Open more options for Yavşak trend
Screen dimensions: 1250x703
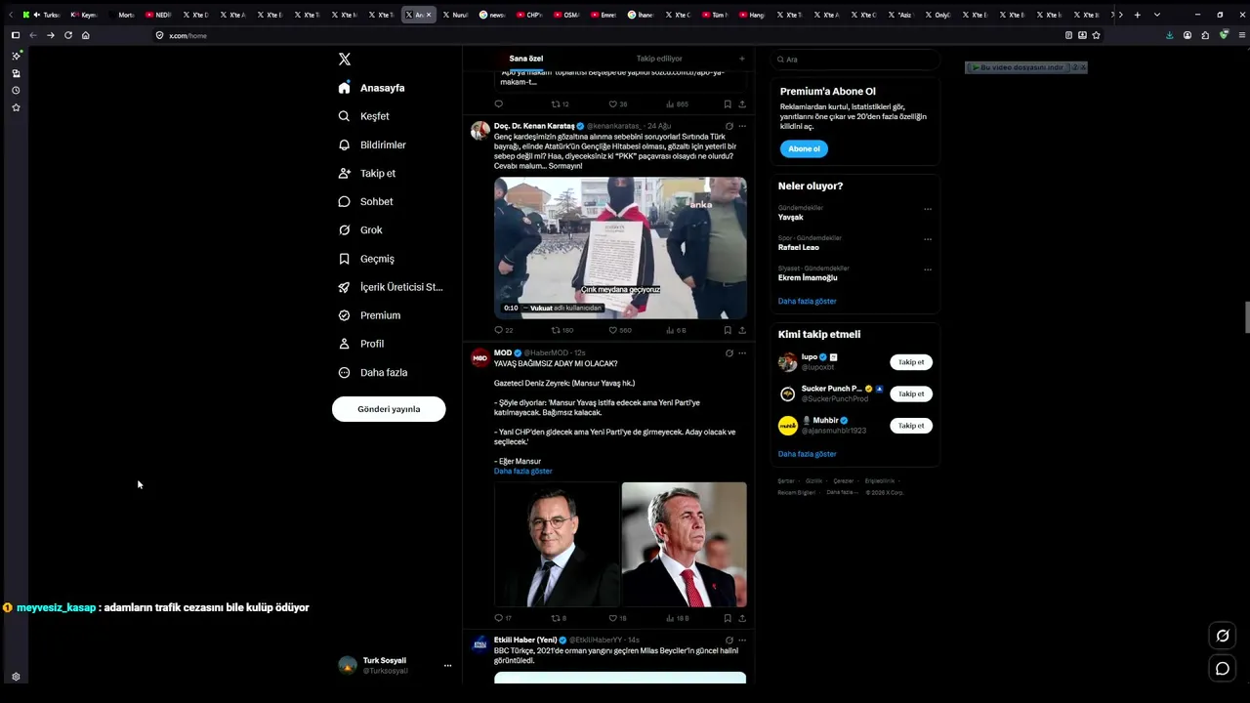[x=928, y=209]
